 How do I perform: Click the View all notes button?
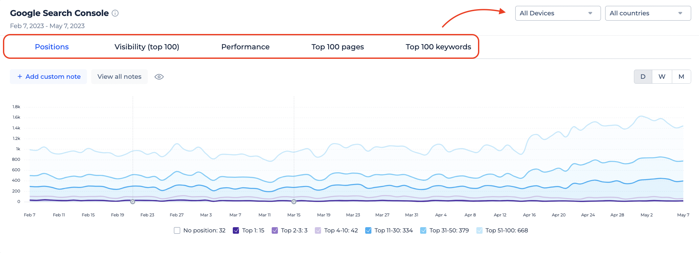(x=119, y=76)
